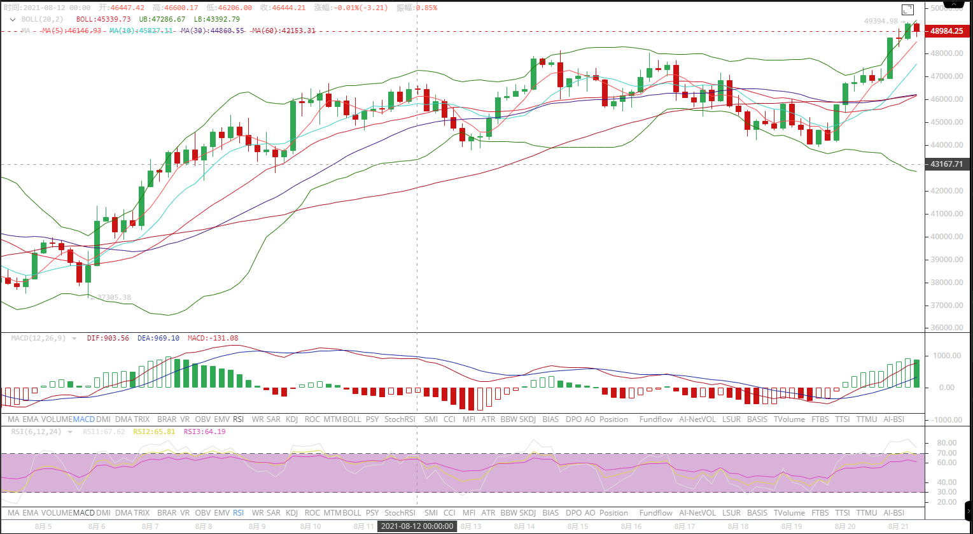Select MTM in the bottom indicator row
The image size is (973, 534).
point(332,513)
